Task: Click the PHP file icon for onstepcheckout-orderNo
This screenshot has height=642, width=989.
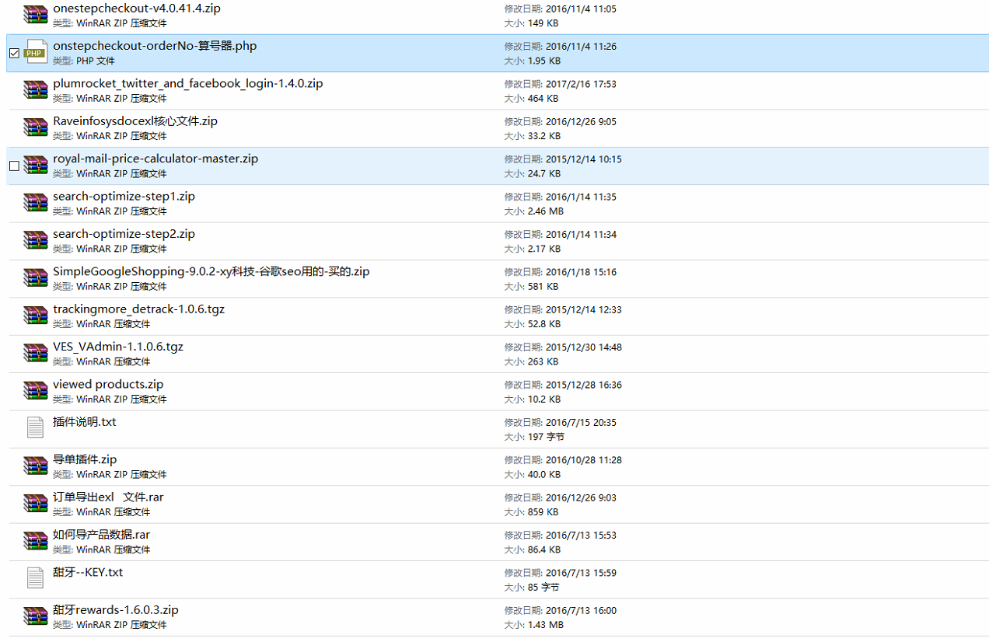Action: click(36, 52)
